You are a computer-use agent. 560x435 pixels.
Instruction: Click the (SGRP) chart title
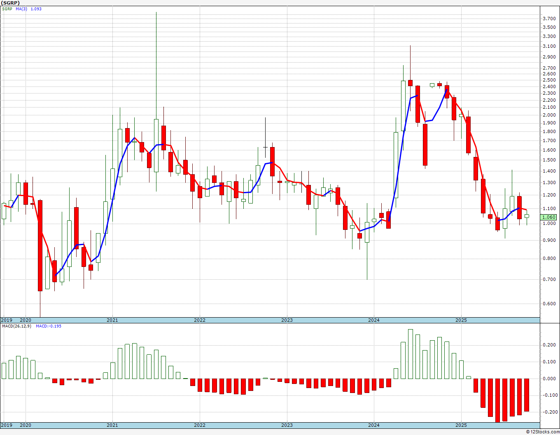(x=10, y=2)
